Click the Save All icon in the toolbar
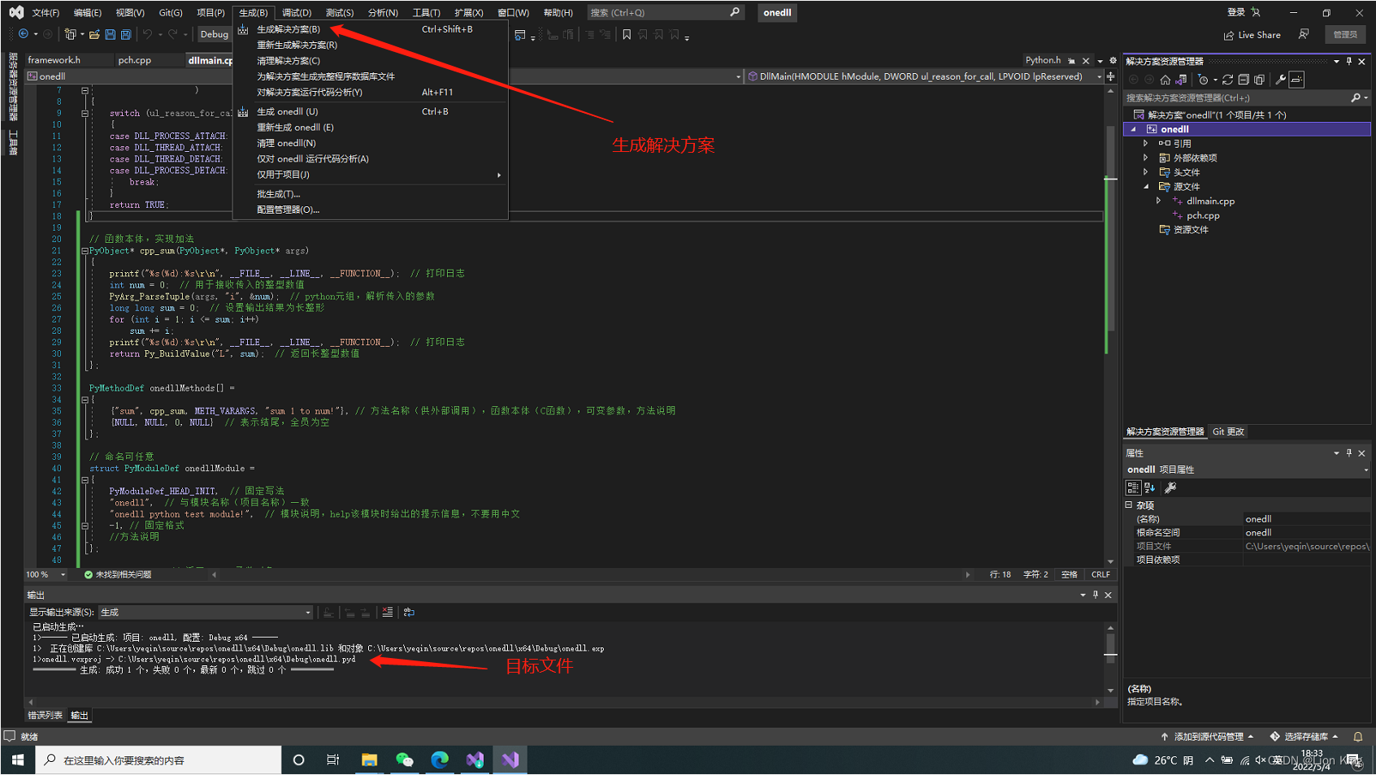 pyautogui.click(x=125, y=34)
